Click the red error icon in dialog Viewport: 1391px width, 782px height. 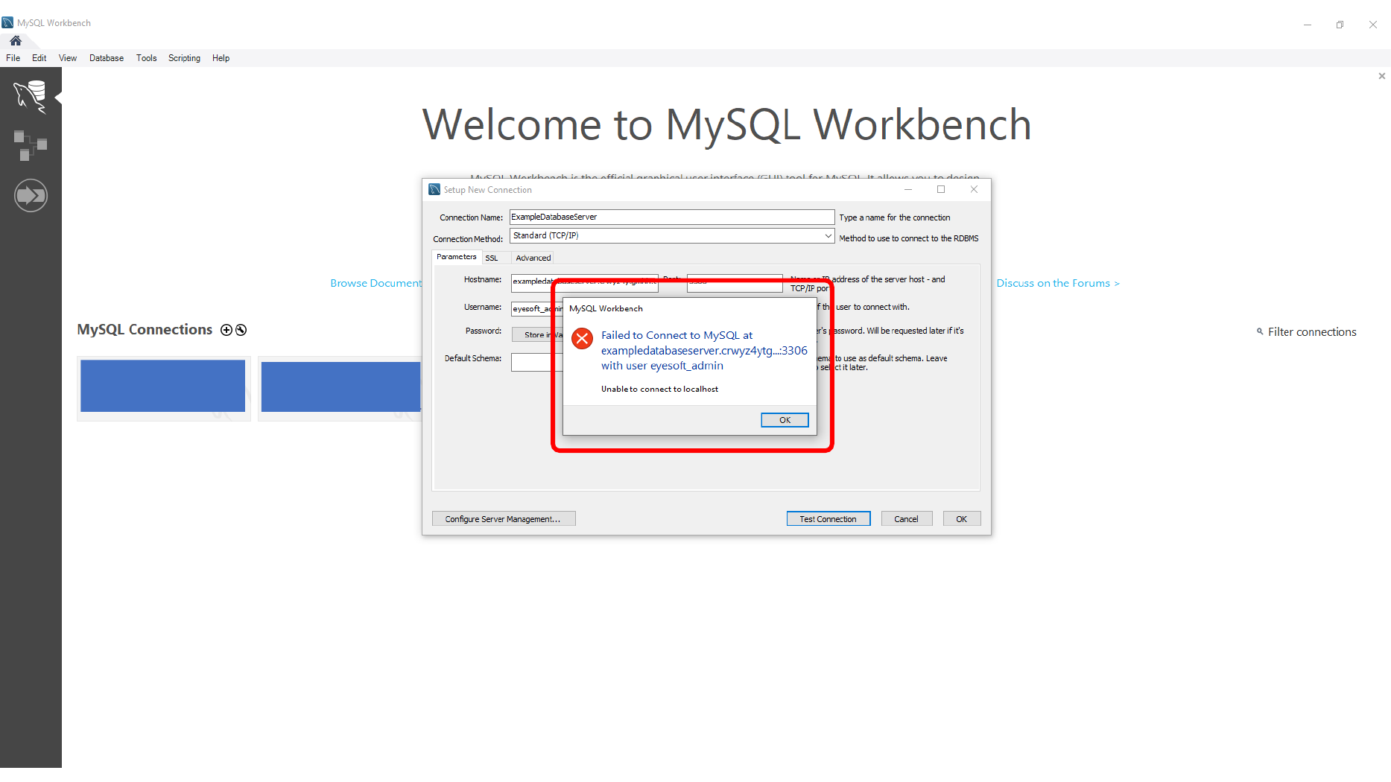582,339
